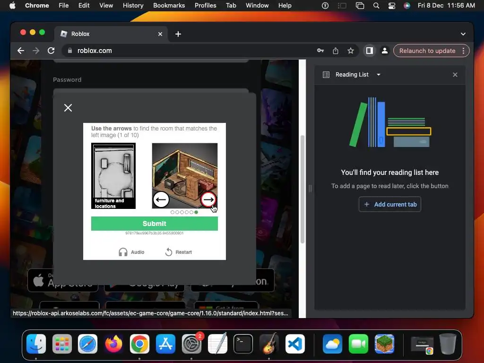Open Spotlight search in menu bar
This screenshot has width=484, height=363.
coord(376,6)
